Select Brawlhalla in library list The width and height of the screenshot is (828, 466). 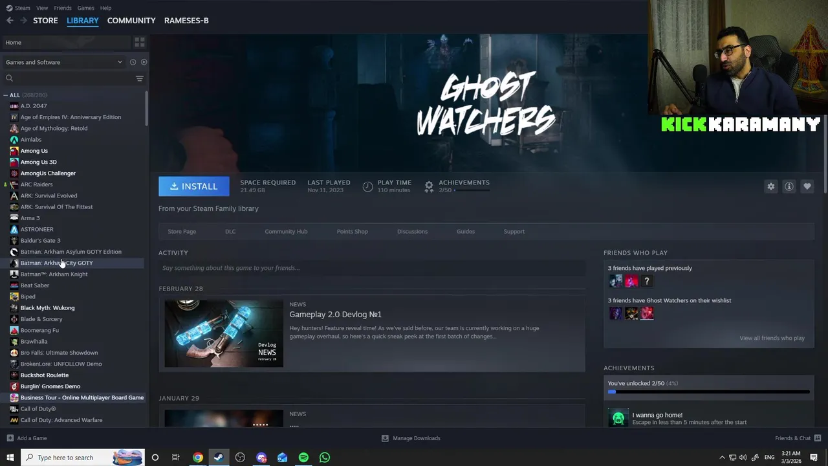click(34, 342)
